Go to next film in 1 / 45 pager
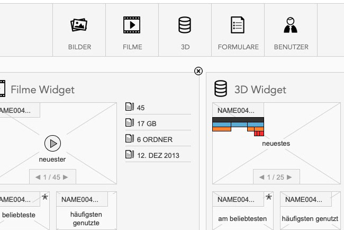Screen dimensions: 344x230 coord(66,178)
